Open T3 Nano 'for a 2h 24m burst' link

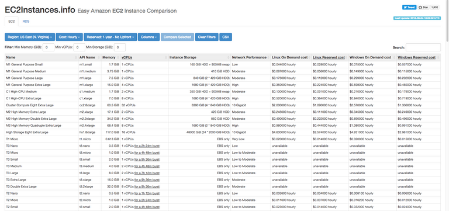click(x=147, y=146)
